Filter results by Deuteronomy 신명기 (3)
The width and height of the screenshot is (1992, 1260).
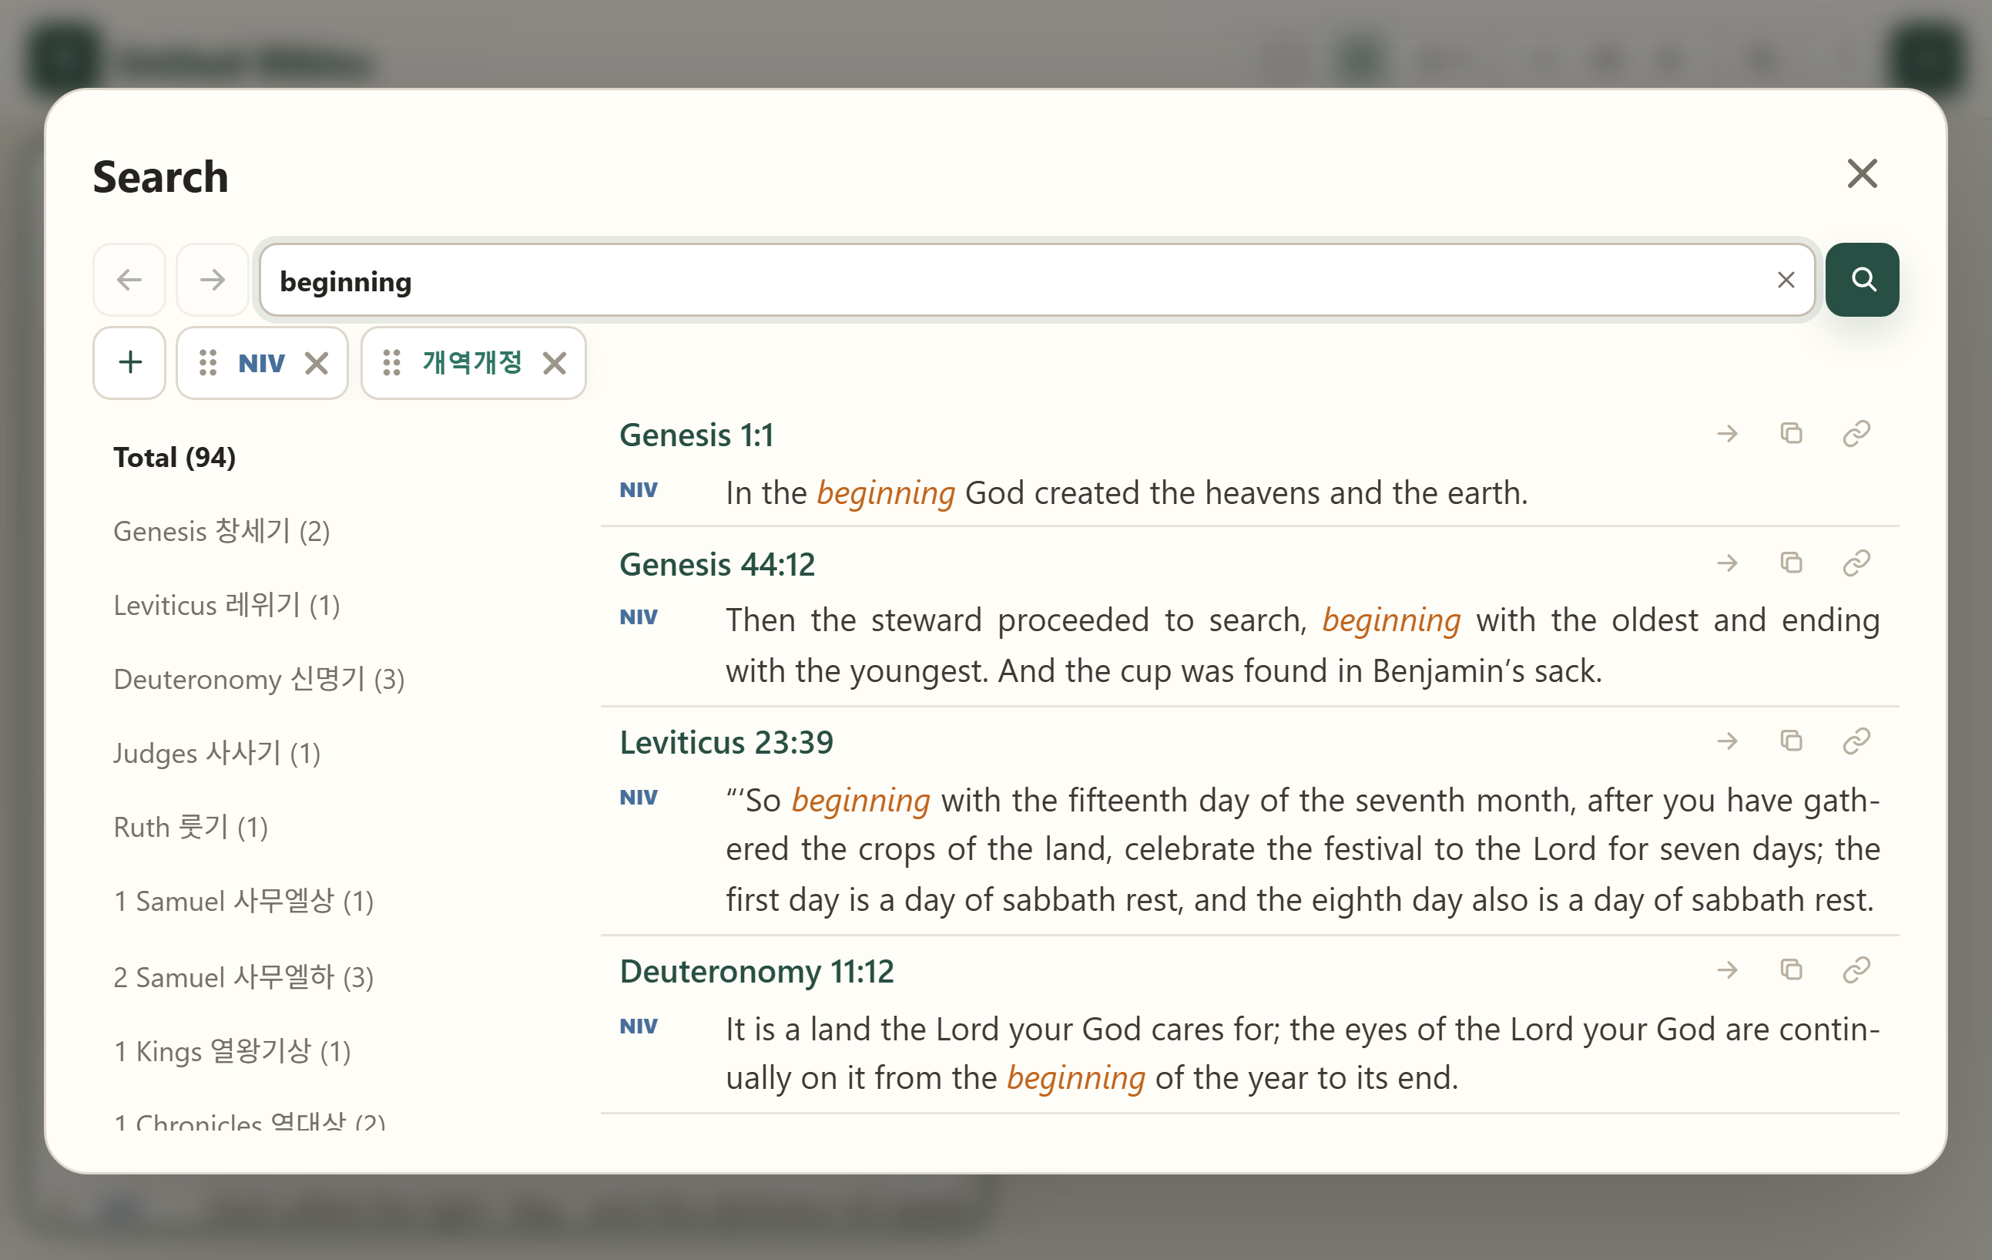259,680
